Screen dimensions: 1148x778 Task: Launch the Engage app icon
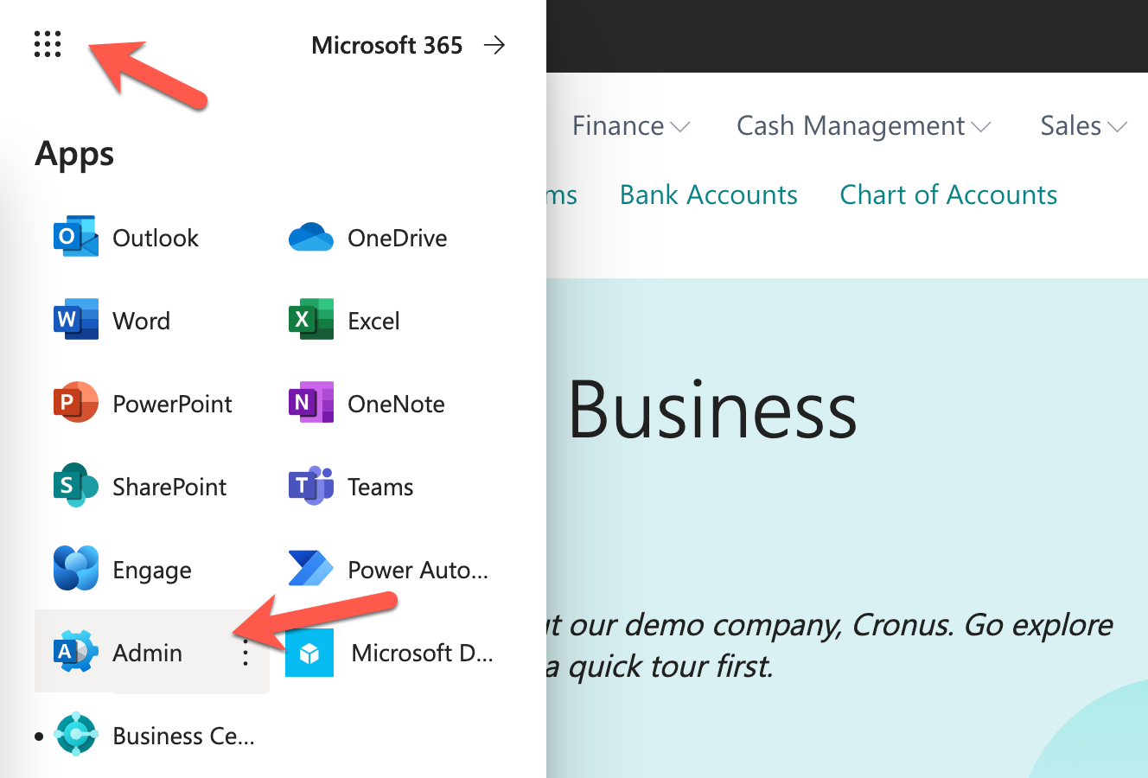pos(76,570)
